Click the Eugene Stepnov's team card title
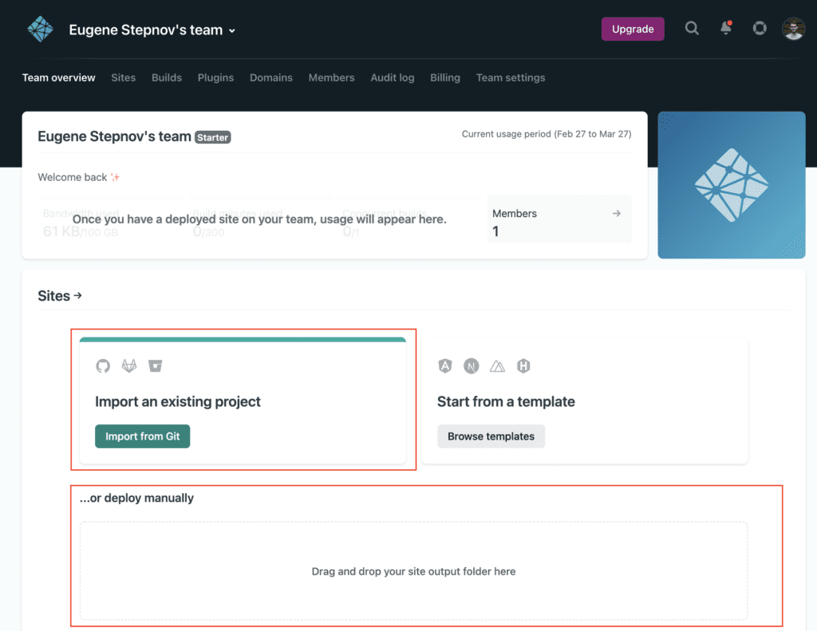This screenshot has height=631, width=817. (115, 136)
